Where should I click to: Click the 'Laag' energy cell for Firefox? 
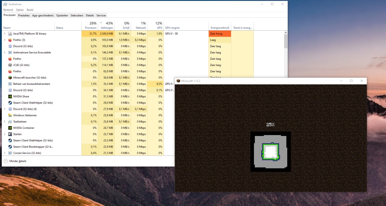point(220,40)
